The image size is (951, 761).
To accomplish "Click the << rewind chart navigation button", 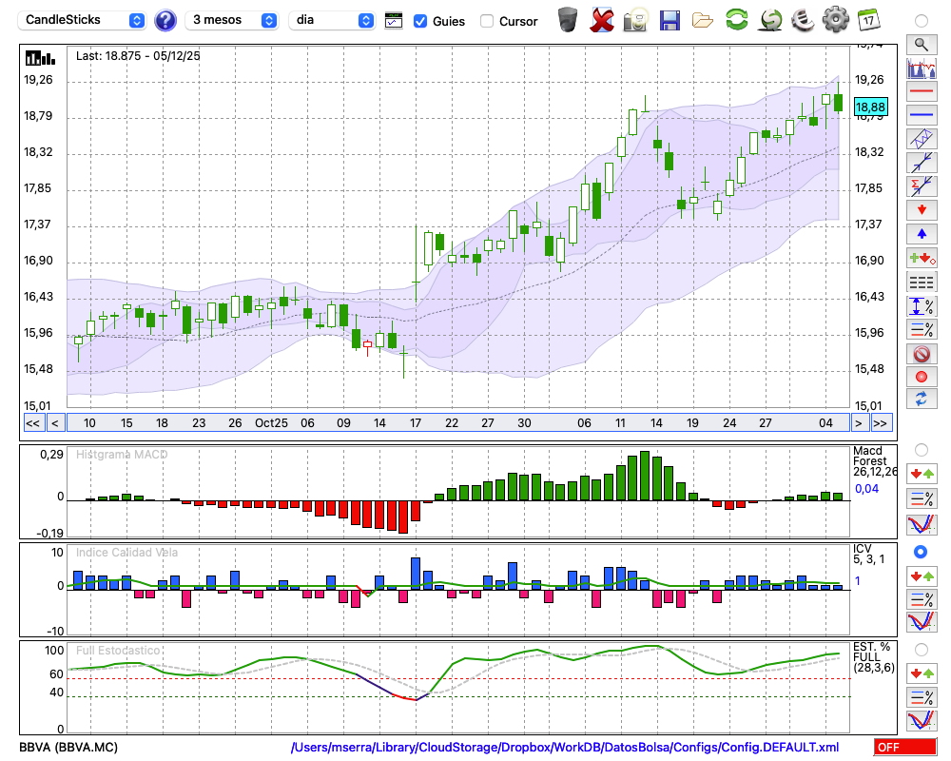I will (32, 423).
